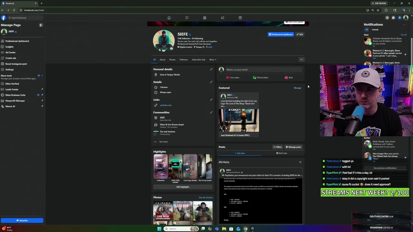Open the Ads megaphone icon in top navigation
The height and width of the screenshot is (232, 413).
pyautogui.click(x=222, y=18)
